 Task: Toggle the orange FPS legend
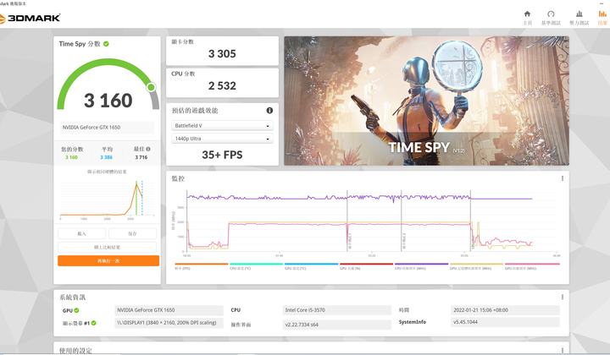[x=201, y=265]
